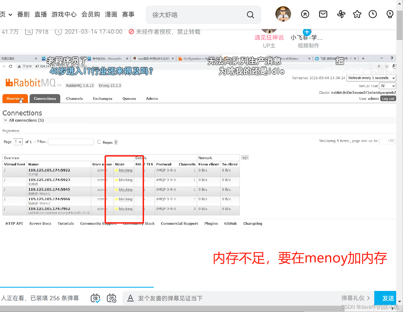
Task: Open a new browser tab with plus icon
Action: point(363,59)
